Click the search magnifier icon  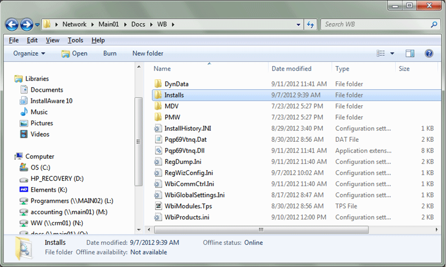(434, 25)
